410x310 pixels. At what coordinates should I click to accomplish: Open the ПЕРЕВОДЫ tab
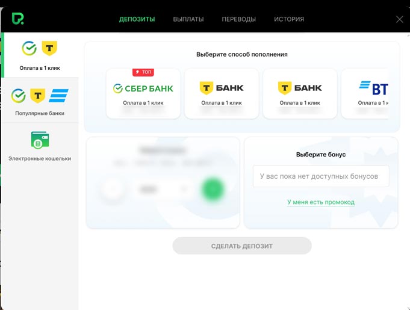click(238, 19)
